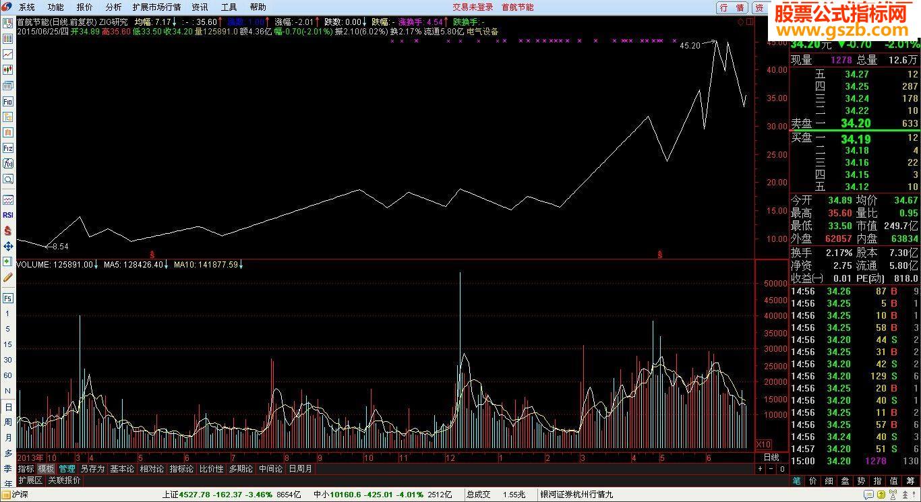
Task: Click the 银河证券杭州行情九 server label
Action: coord(576,494)
